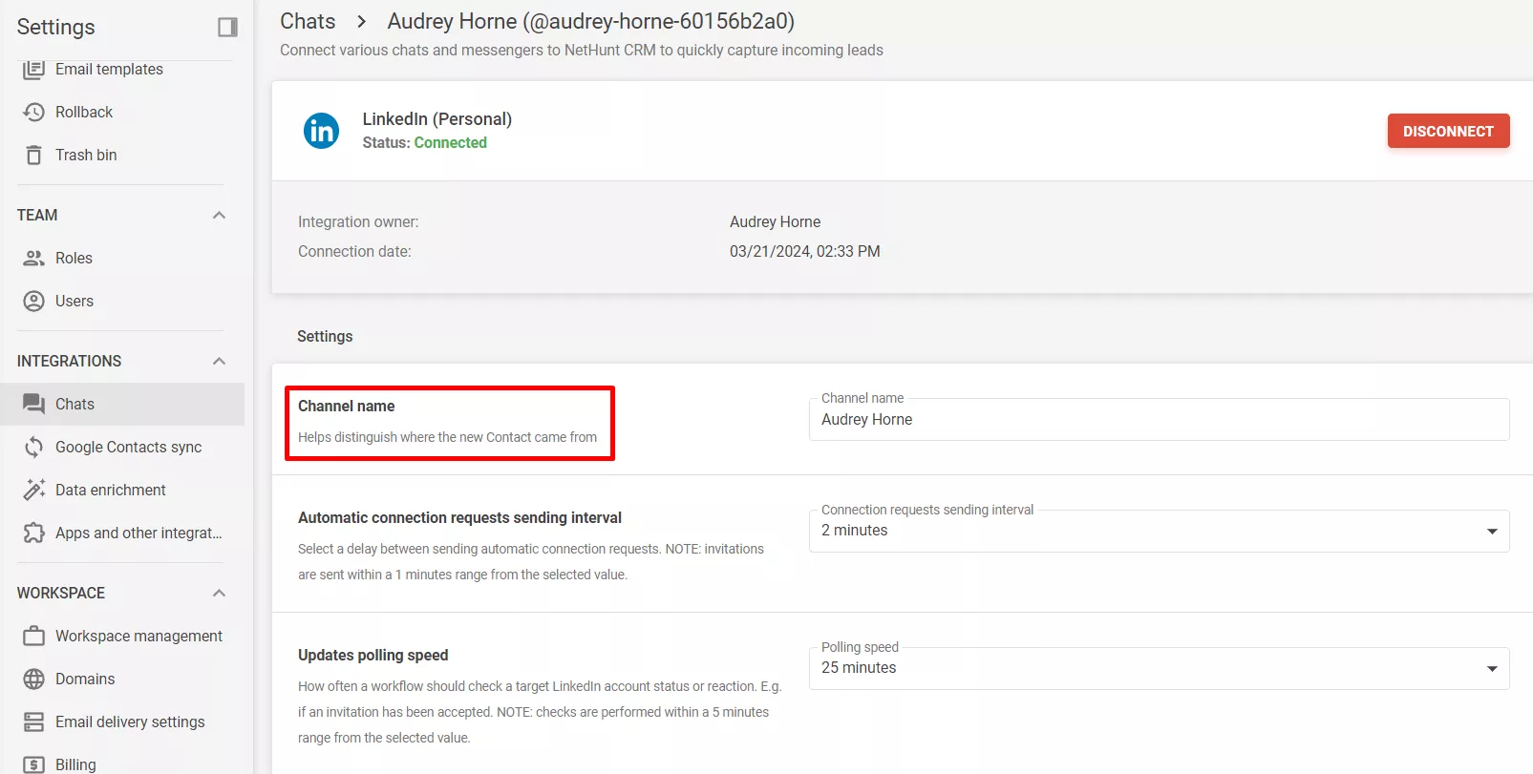Click the Data enrichment wand icon
Image resolution: width=1533 pixels, height=774 pixels.
(33, 490)
